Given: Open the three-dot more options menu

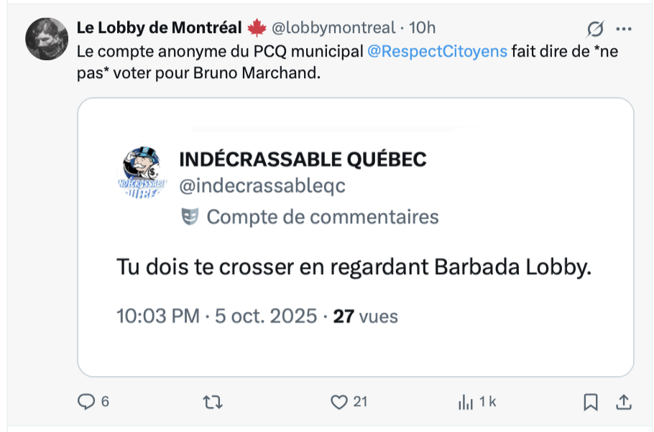Looking at the screenshot, I should coord(624,29).
